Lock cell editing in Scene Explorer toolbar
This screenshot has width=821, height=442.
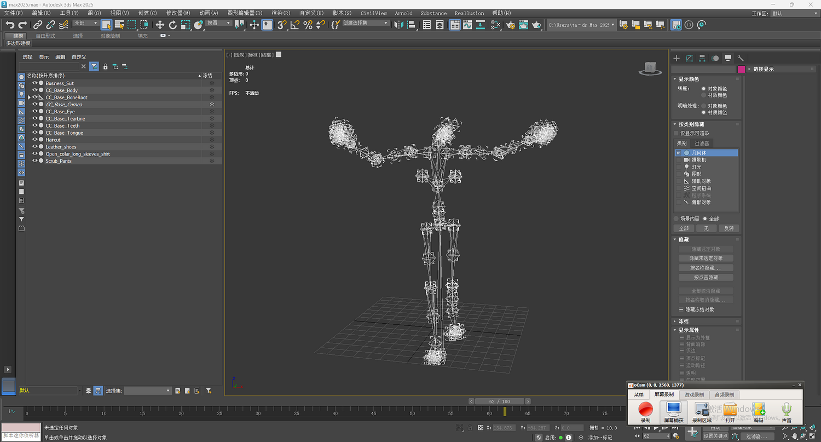point(106,67)
